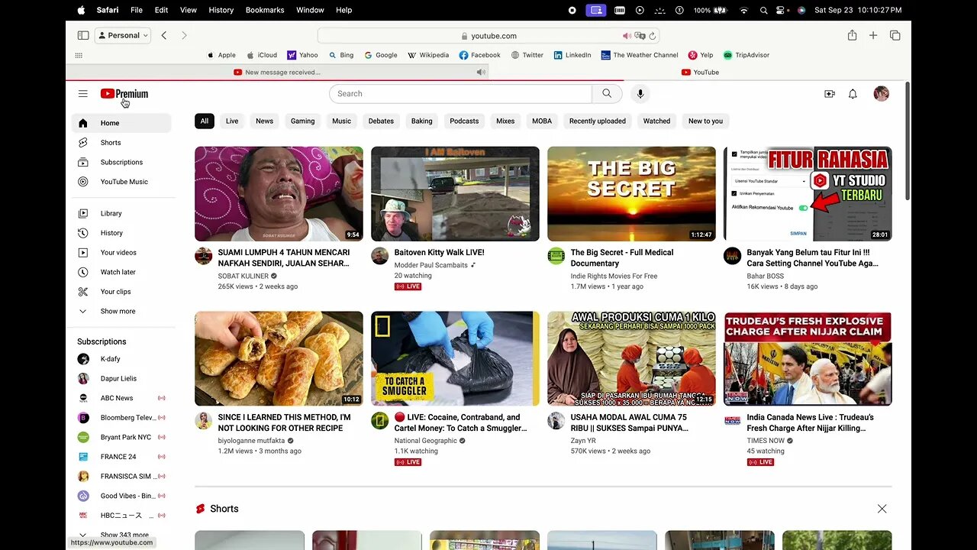The height and width of the screenshot is (550, 977).
Task: Open the Personal profile dropdown
Action: (123, 35)
